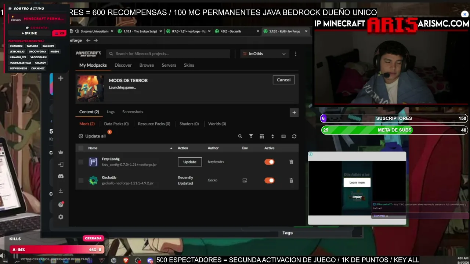The width and height of the screenshot is (470, 264).
Task: Show Resource Packs (0) category
Action: [x=154, y=124]
